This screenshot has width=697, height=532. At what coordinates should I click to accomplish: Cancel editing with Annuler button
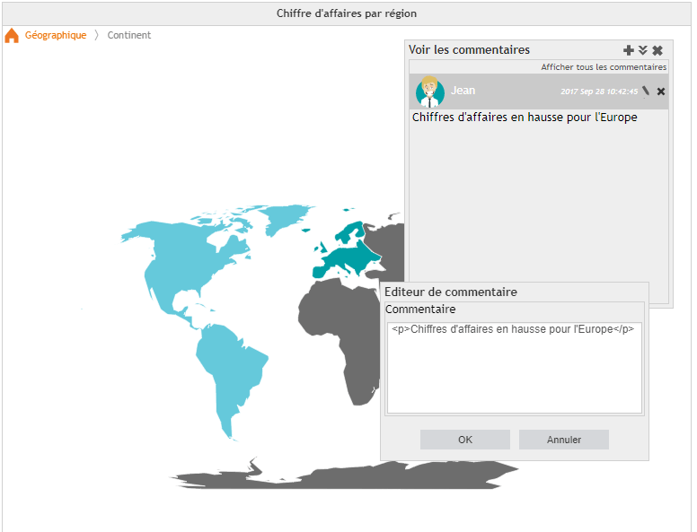click(x=564, y=440)
